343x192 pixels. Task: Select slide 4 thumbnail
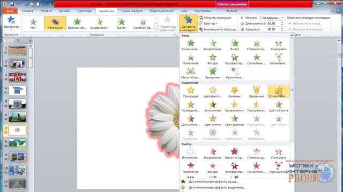(17, 91)
